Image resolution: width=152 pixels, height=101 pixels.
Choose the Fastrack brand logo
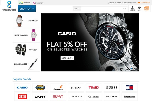point(58,87)
